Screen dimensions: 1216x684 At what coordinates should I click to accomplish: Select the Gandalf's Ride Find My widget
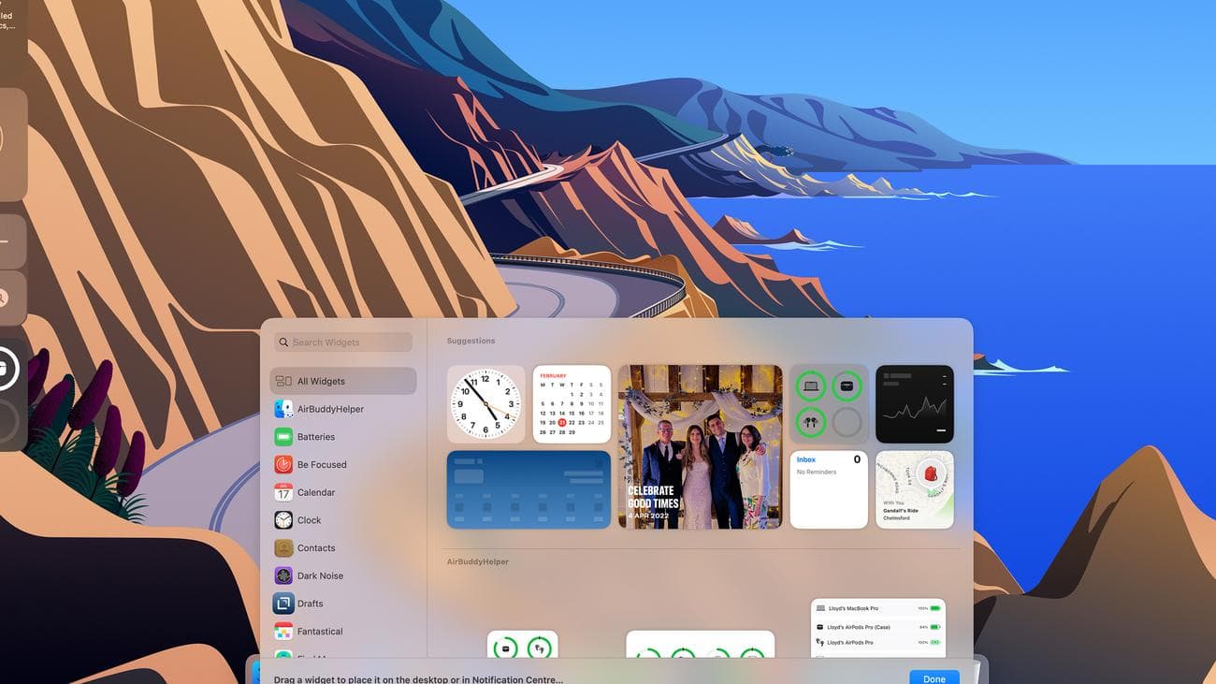914,488
